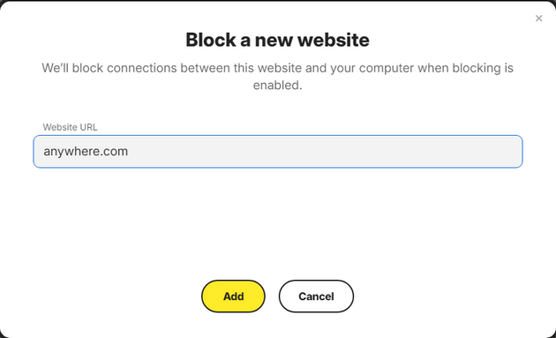The width and height of the screenshot is (556, 338).
Task: Select the Website URL label
Action: [70, 127]
